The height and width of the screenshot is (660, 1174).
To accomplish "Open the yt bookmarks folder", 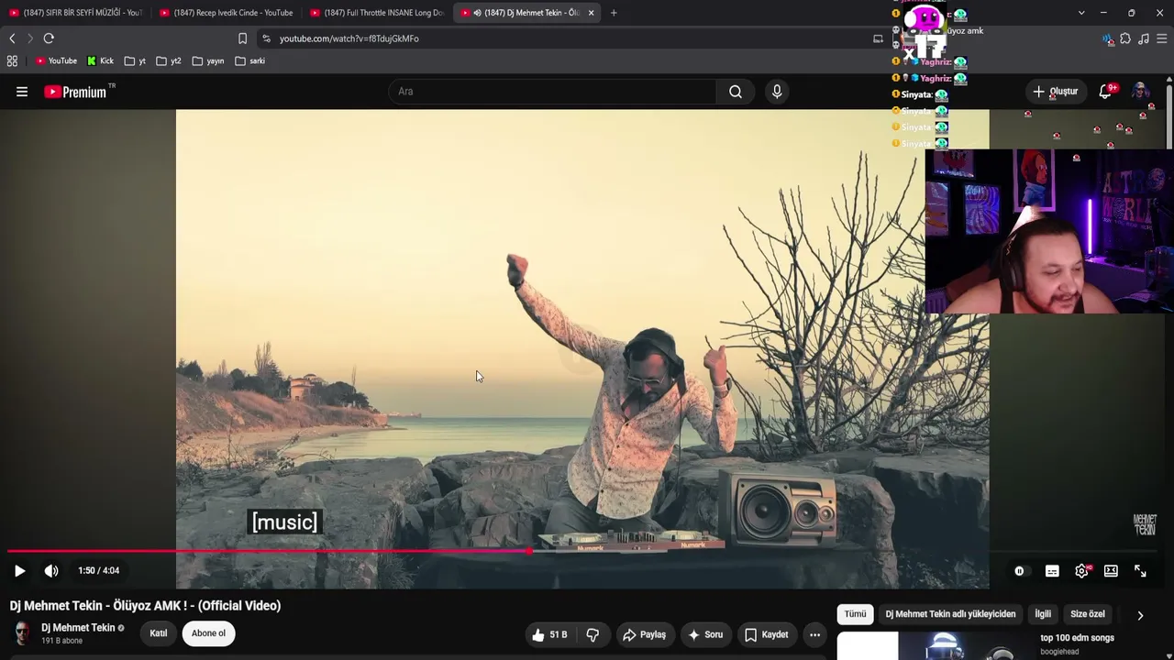I will 135,61.
